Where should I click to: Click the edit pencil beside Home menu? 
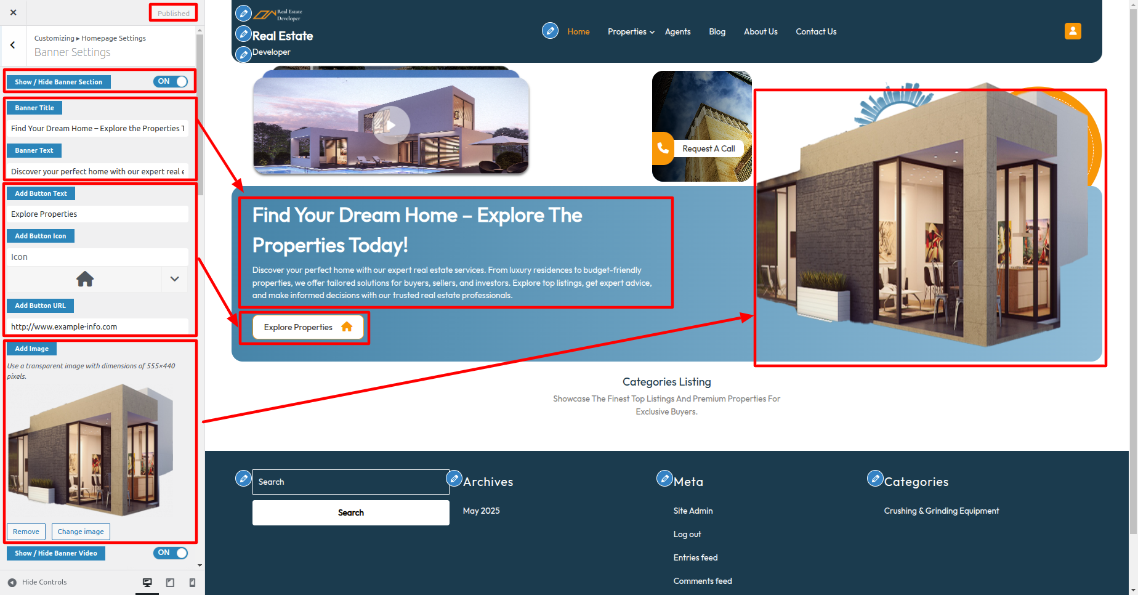[x=550, y=30]
